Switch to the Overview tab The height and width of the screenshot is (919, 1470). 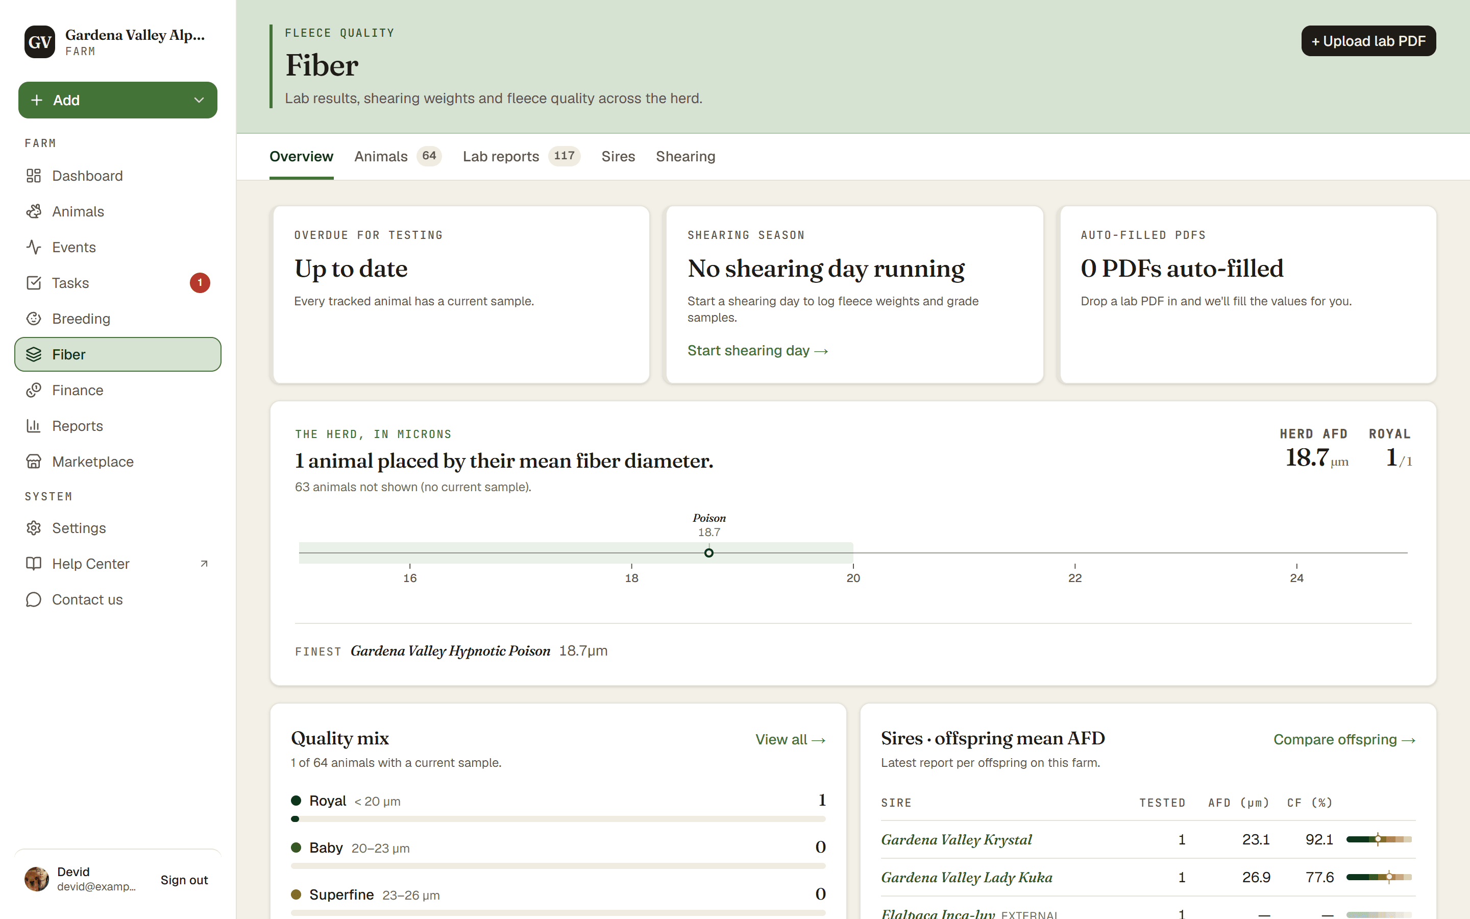301,157
